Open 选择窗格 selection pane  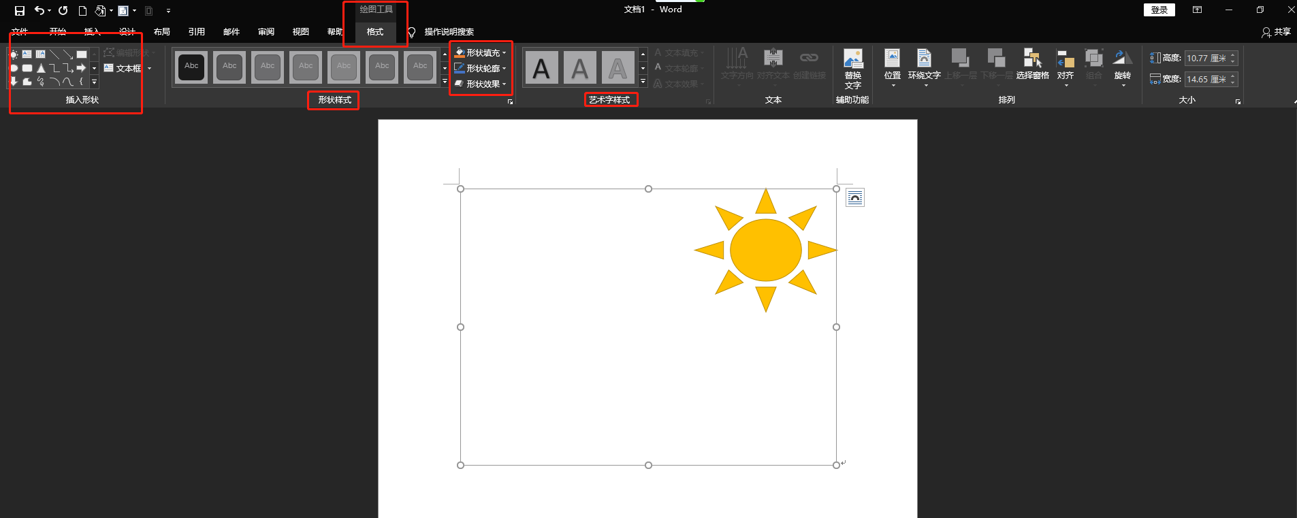1032,65
